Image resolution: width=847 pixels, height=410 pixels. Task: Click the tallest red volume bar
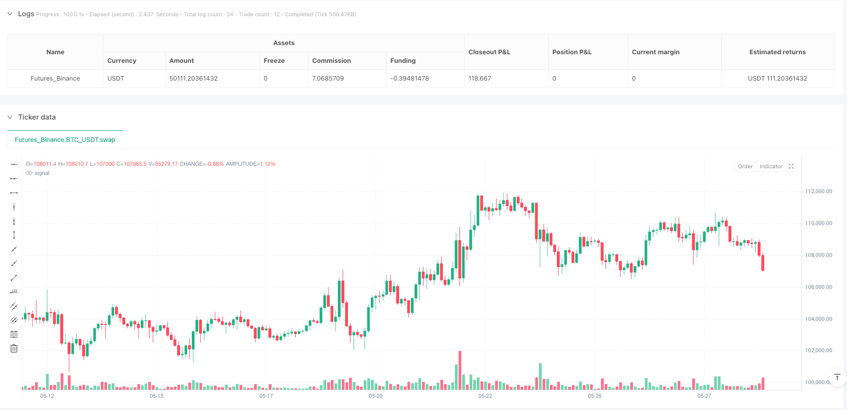460,370
